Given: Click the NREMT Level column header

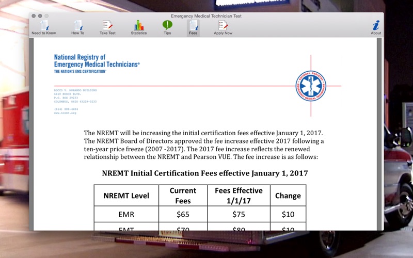Looking at the screenshot, I should 126,196.
